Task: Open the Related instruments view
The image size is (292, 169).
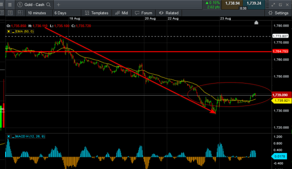Action: 169,13
